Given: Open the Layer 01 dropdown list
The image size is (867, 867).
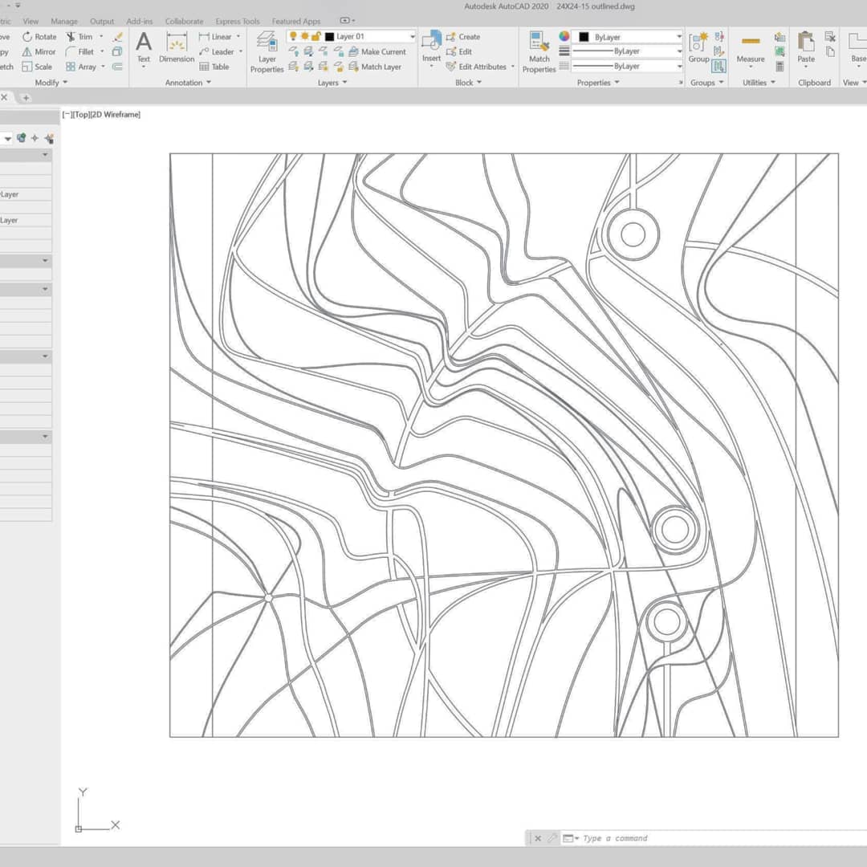Looking at the screenshot, I should click(x=413, y=37).
